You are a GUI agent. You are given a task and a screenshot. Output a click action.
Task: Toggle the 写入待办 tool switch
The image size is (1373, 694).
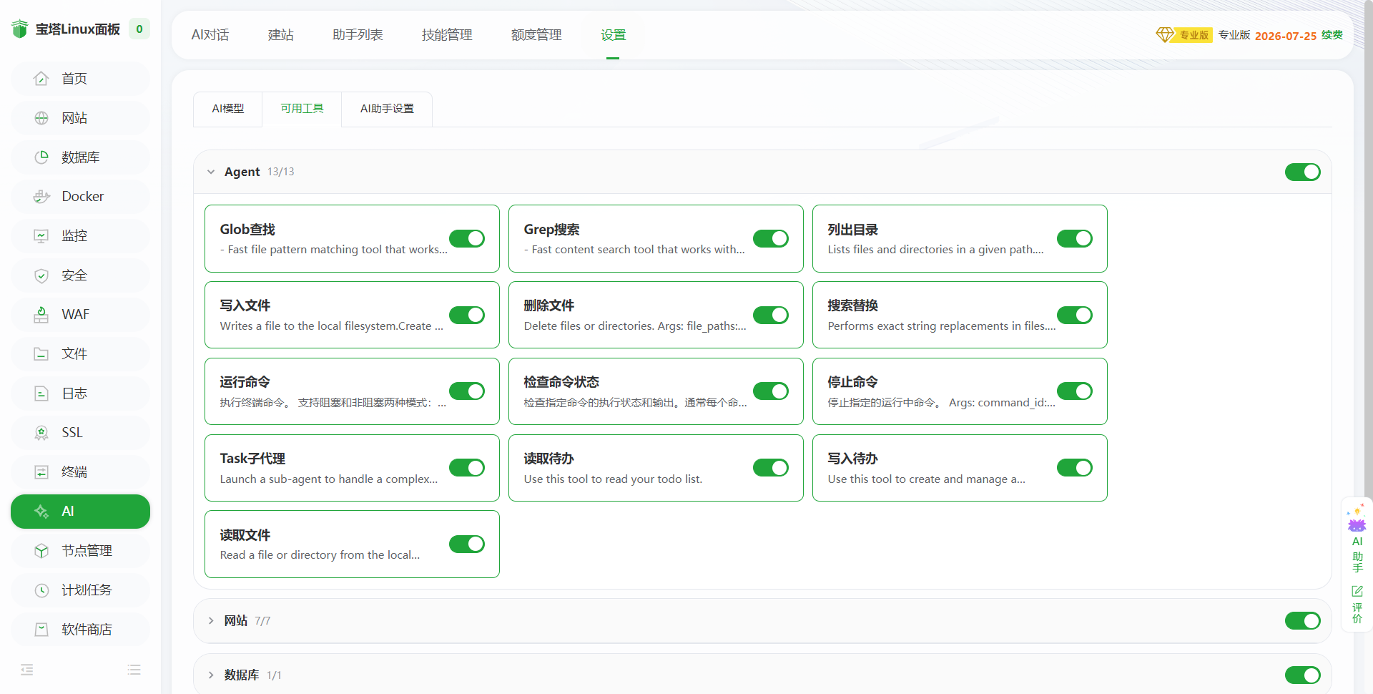pyautogui.click(x=1075, y=467)
